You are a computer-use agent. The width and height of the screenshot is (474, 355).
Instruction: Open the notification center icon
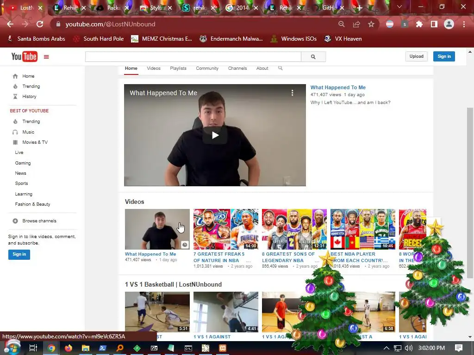(x=459, y=348)
